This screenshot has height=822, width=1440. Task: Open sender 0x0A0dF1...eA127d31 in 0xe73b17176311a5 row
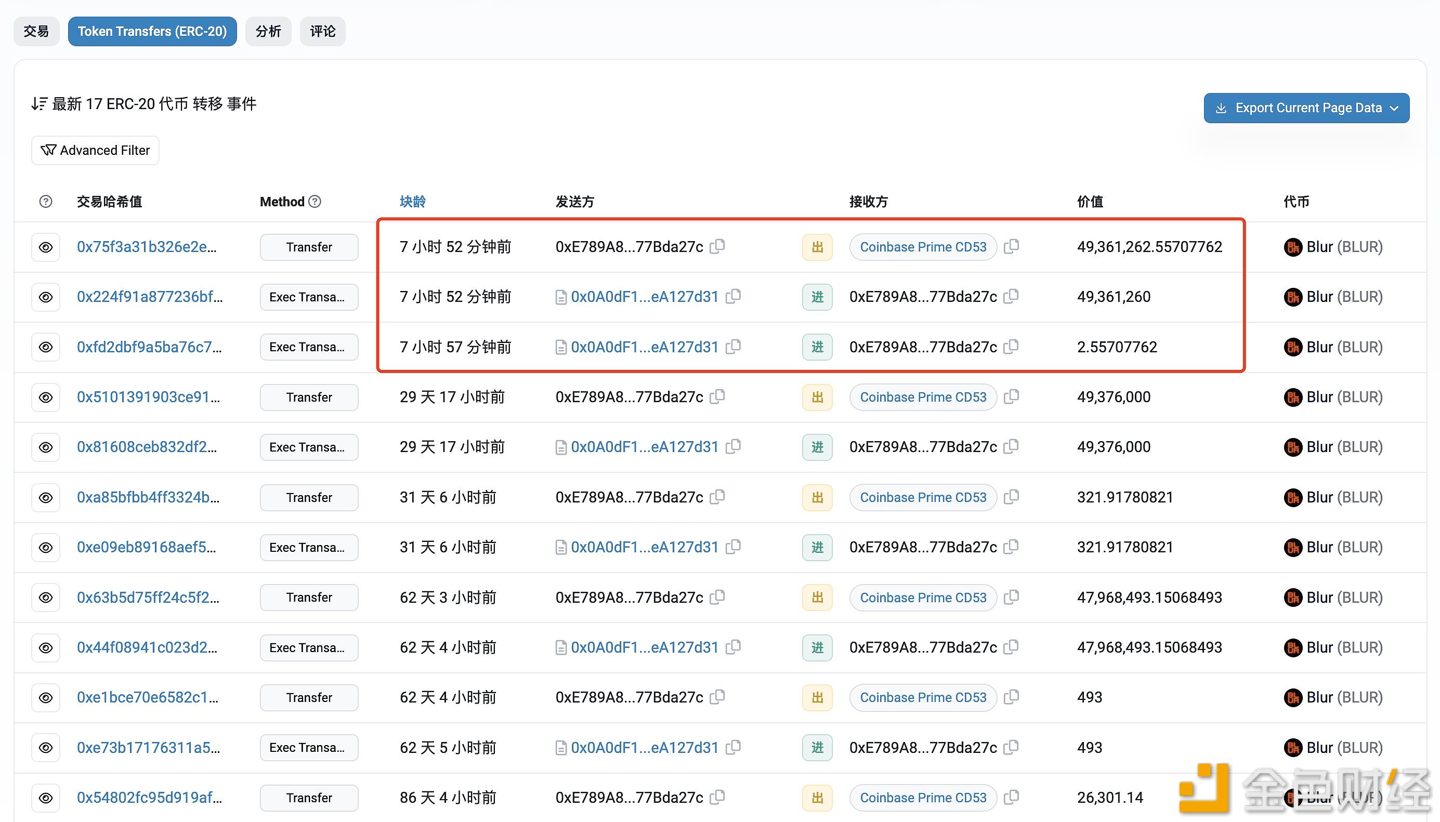click(x=644, y=748)
